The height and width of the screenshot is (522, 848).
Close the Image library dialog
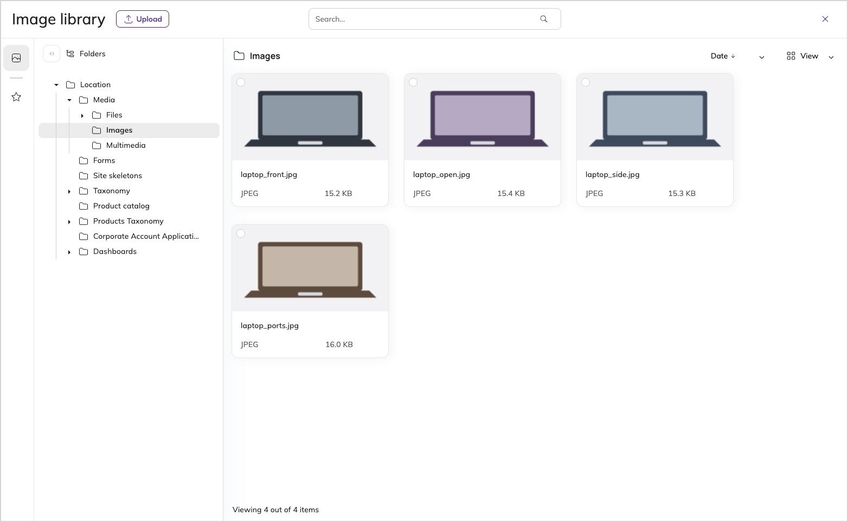pos(825,19)
